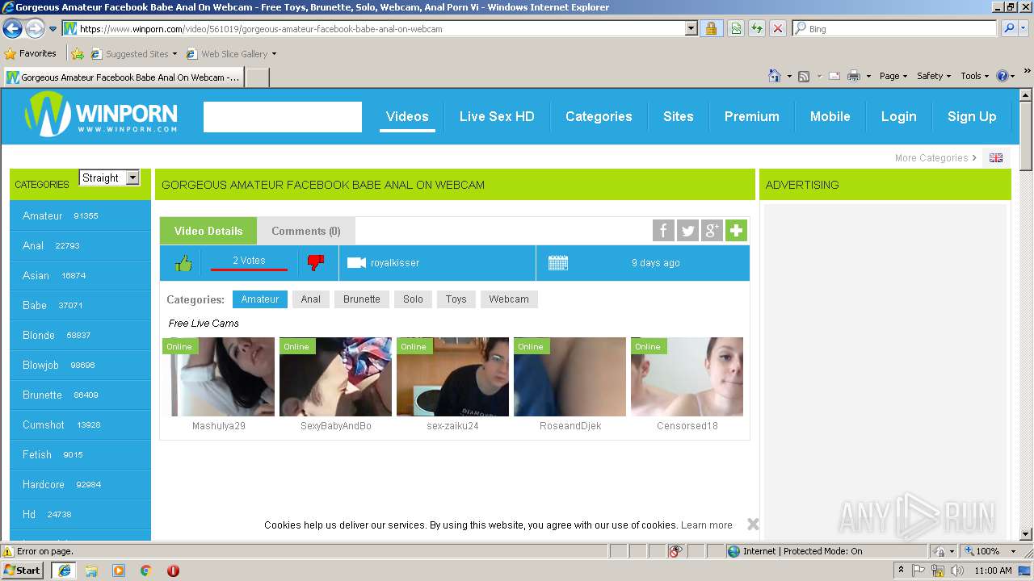This screenshot has height=581, width=1034.
Task: Click the Login link
Action: coord(898,116)
